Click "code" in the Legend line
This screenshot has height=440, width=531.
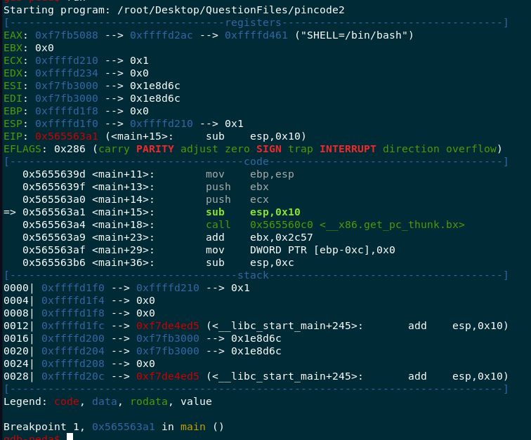[67, 401]
